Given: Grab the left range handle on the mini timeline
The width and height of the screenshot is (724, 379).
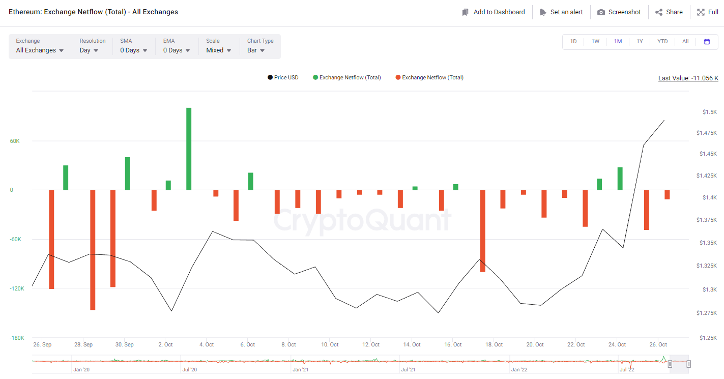Looking at the screenshot, I should tap(670, 364).
